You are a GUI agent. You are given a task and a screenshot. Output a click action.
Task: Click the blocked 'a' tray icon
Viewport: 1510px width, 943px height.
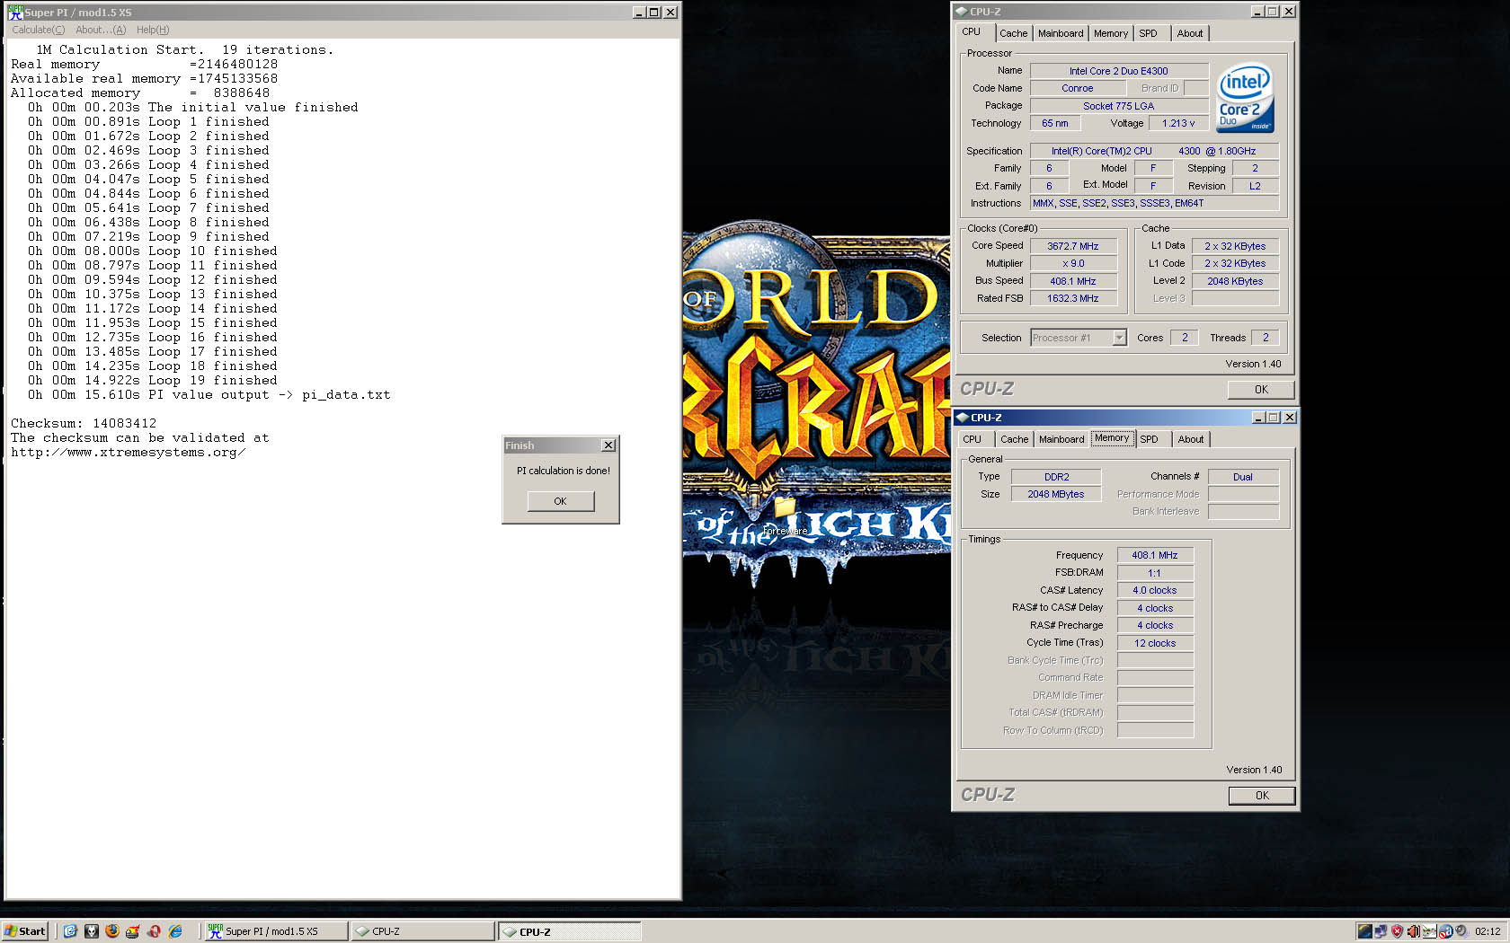coord(1445,931)
